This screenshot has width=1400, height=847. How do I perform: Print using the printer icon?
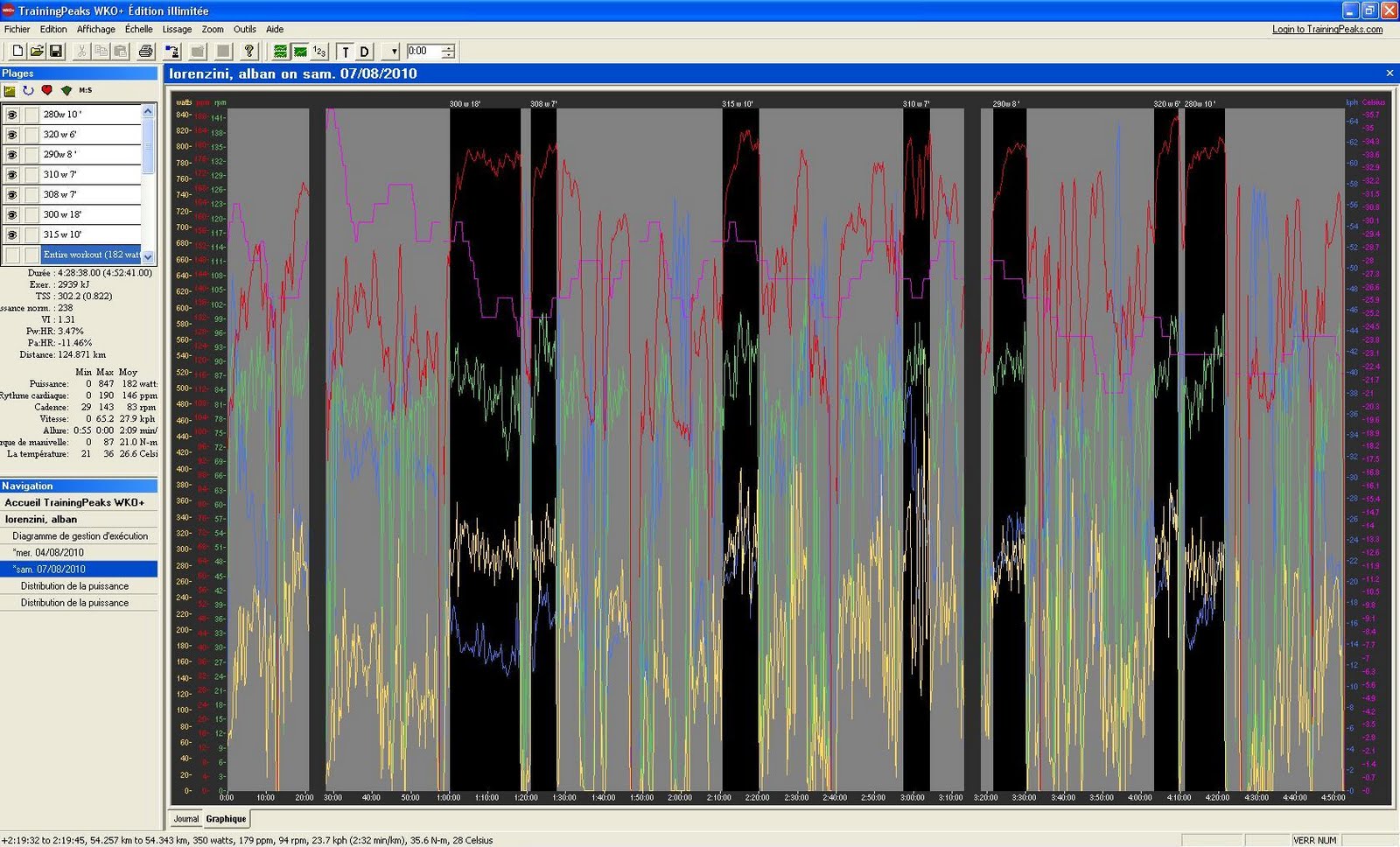(146, 52)
